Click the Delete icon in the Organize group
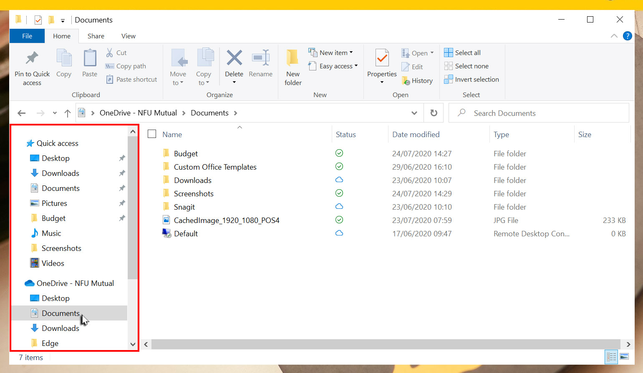 (x=234, y=58)
